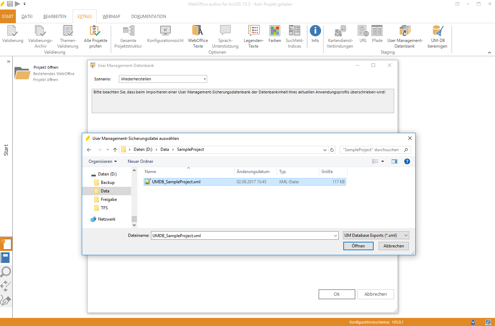Click the Öffnen button
Screen dimensions: 495x326
(x=358, y=246)
